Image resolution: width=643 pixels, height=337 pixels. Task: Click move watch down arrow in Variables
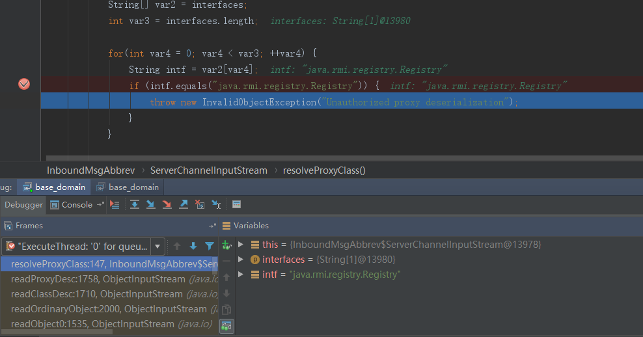(226, 293)
